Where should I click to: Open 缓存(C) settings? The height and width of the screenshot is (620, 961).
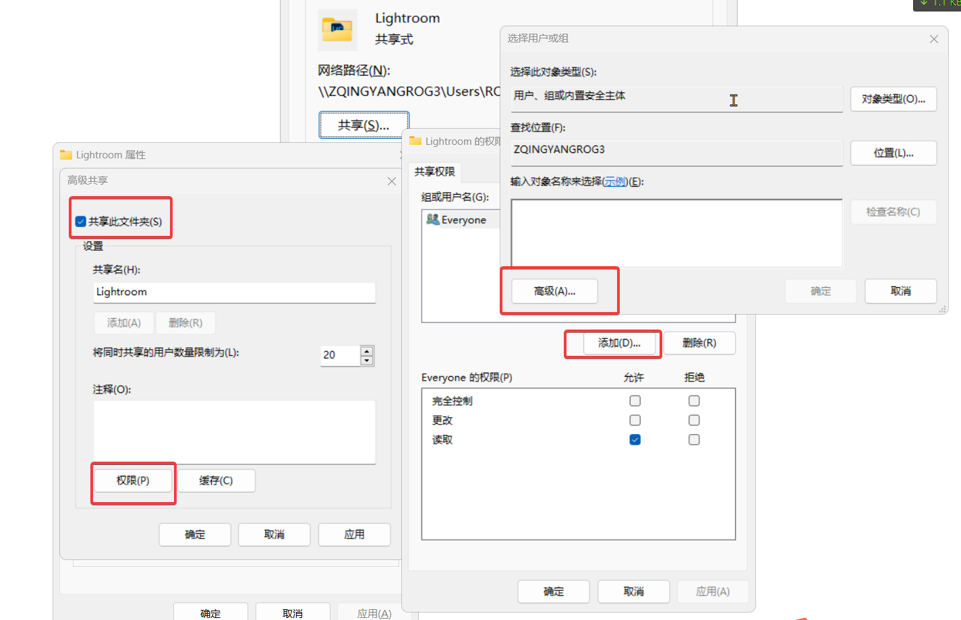coord(216,480)
